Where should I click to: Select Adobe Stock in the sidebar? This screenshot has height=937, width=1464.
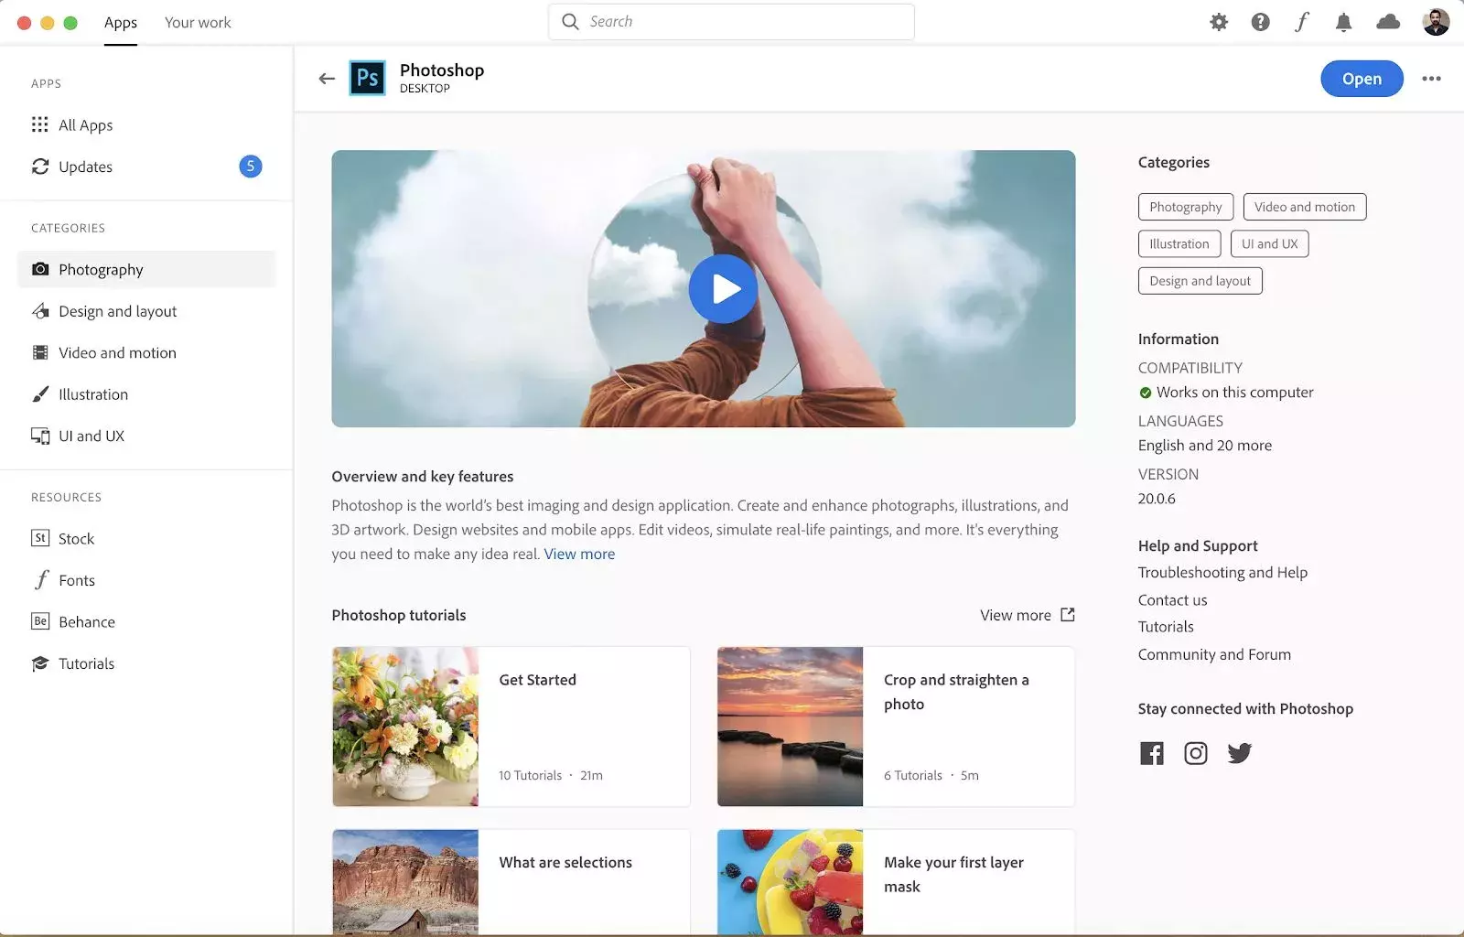click(76, 538)
